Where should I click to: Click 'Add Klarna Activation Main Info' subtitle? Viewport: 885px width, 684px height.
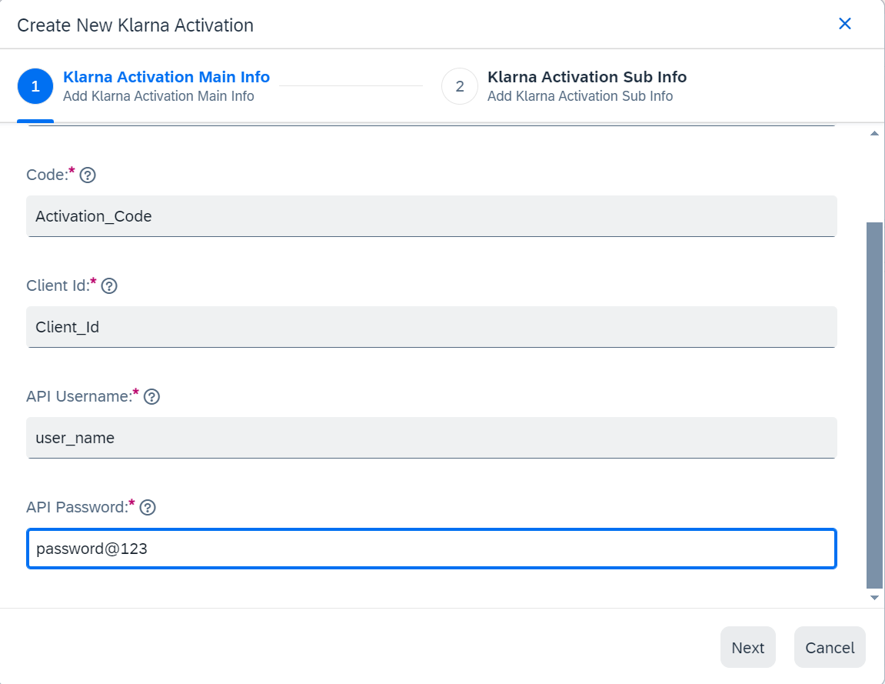[x=158, y=97]
